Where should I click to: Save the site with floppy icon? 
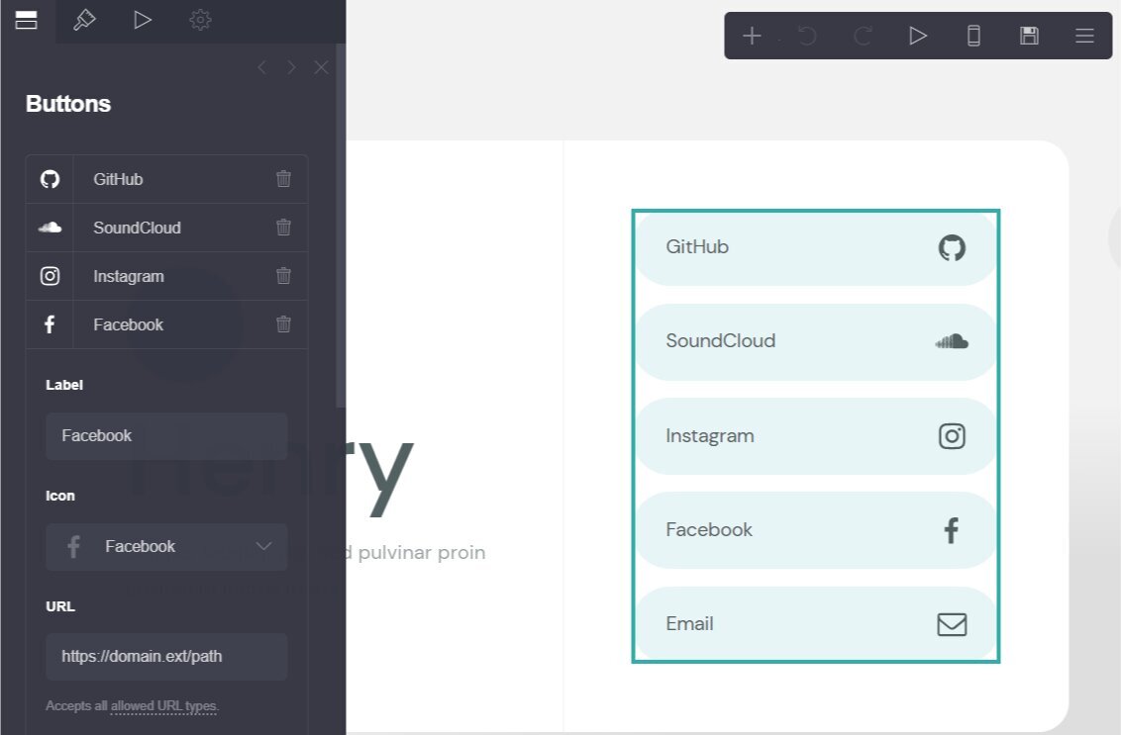pyautogui.click(x=1030, y=36)
